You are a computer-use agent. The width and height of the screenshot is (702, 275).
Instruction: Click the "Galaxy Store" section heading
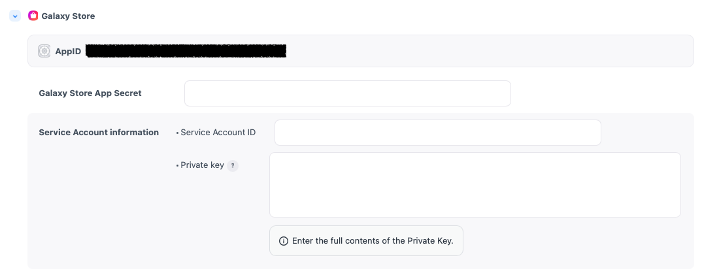pyautogui.click(x=68, y=16)
